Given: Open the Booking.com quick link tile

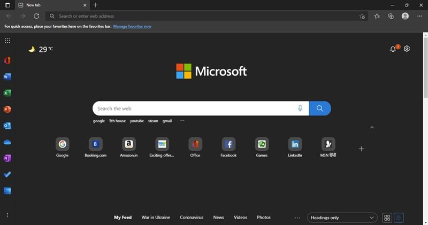Looking at the screenshot, I should [x=96, y=148].
